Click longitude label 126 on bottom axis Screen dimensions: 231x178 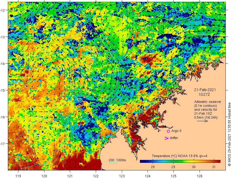point(199,176)
